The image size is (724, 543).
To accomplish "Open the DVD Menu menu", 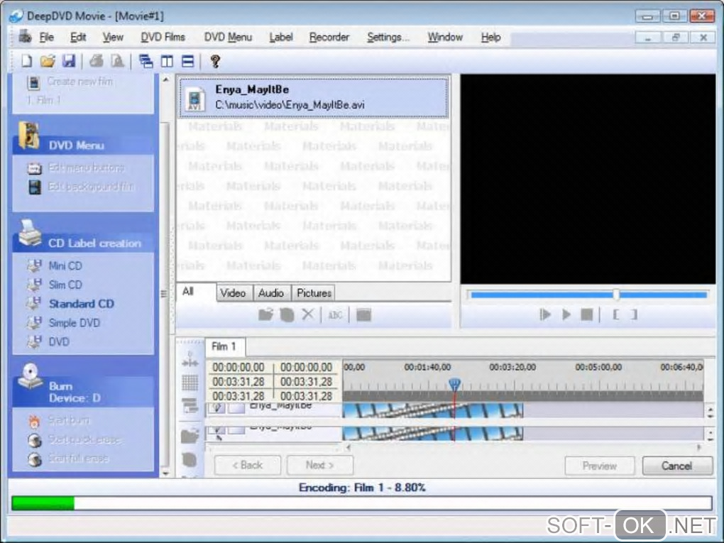I will click(x=228, y=37).
